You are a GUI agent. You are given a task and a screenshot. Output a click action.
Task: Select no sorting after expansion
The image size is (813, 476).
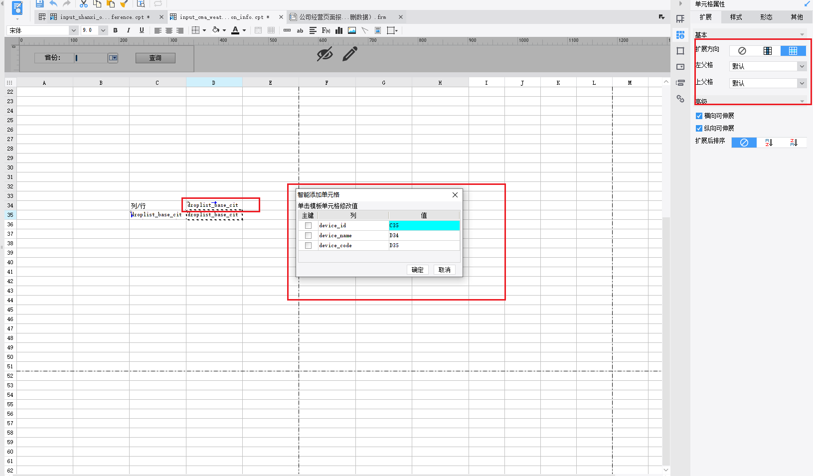tap(744, 143)
